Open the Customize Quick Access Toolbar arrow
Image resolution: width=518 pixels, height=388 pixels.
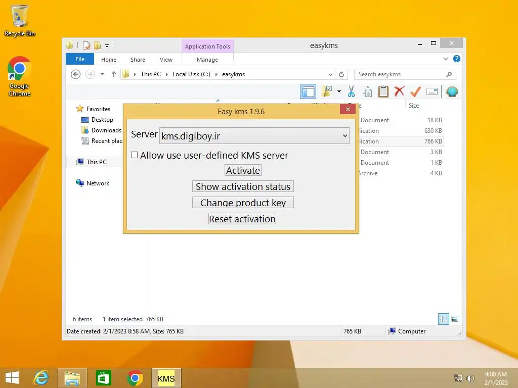click(x=107, y=46)
